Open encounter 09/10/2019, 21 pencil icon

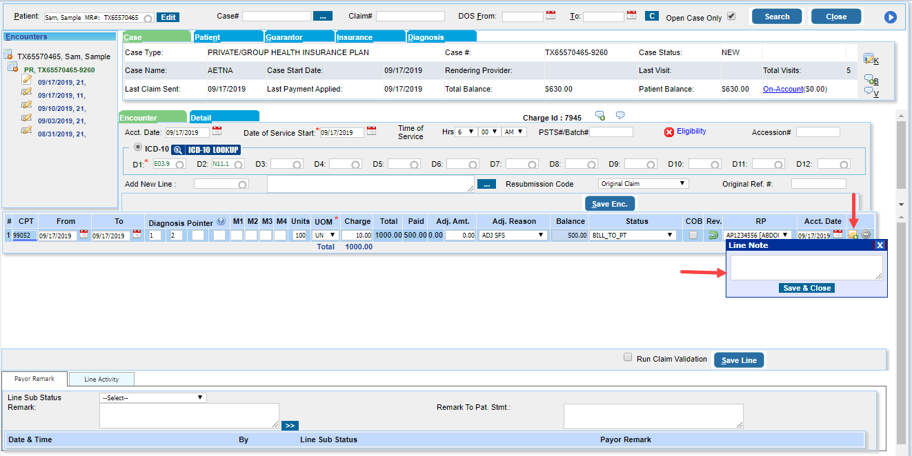click(27, 105)
